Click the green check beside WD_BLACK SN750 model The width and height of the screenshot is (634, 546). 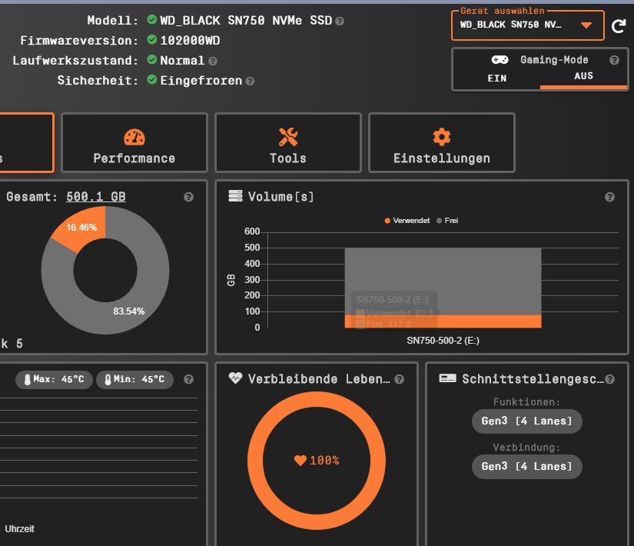pos(152,19)
